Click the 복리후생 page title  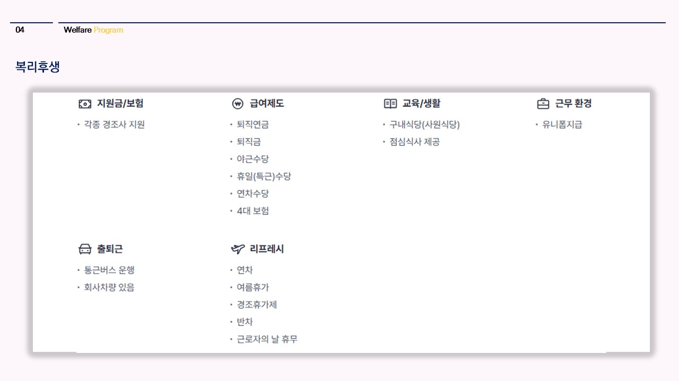coord(38,68)
